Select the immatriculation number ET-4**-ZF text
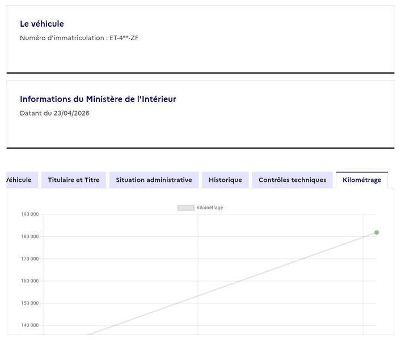 [x=124, y=38]
